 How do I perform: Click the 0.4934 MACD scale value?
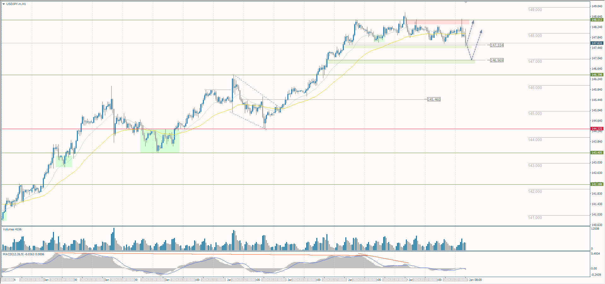pyautogui.click(x=596, y=254)
